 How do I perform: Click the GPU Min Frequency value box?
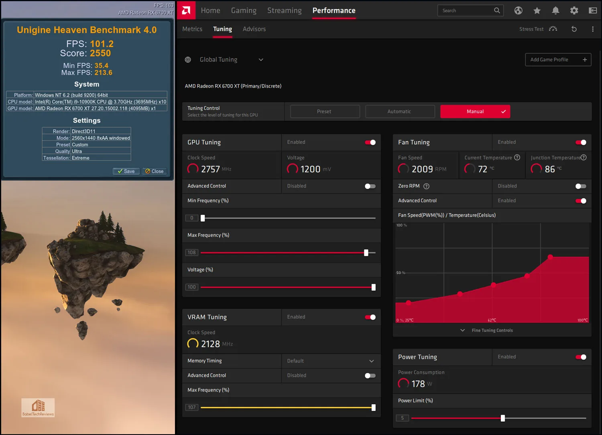tap(192, 218)
